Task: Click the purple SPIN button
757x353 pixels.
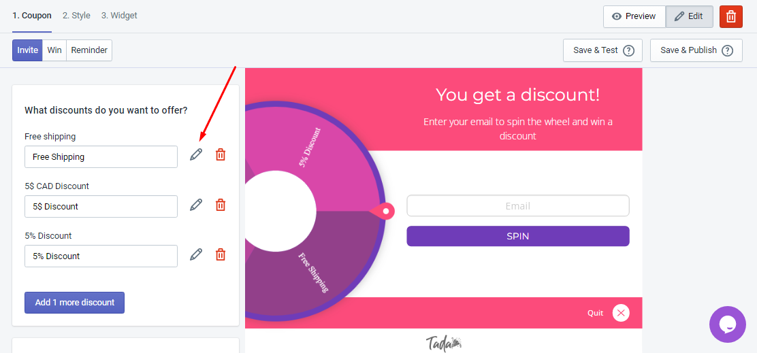Action: pyautogui.click(x=518, y=236)
